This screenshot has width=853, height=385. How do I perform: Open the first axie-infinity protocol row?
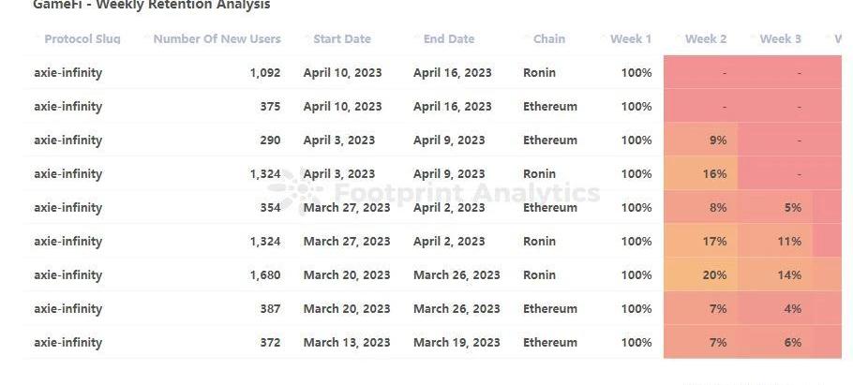coord(68,73)
